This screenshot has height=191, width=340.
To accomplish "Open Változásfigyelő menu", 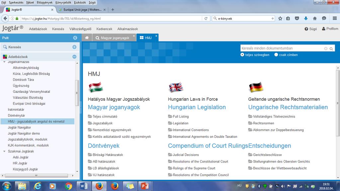I will point(80,29).
